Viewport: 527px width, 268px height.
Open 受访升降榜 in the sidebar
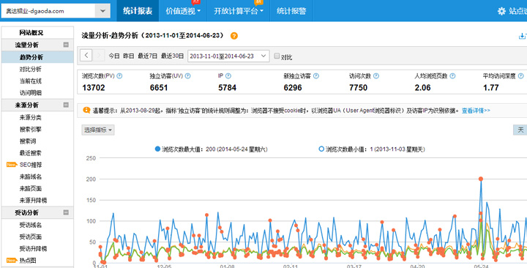tap(33, 249)
